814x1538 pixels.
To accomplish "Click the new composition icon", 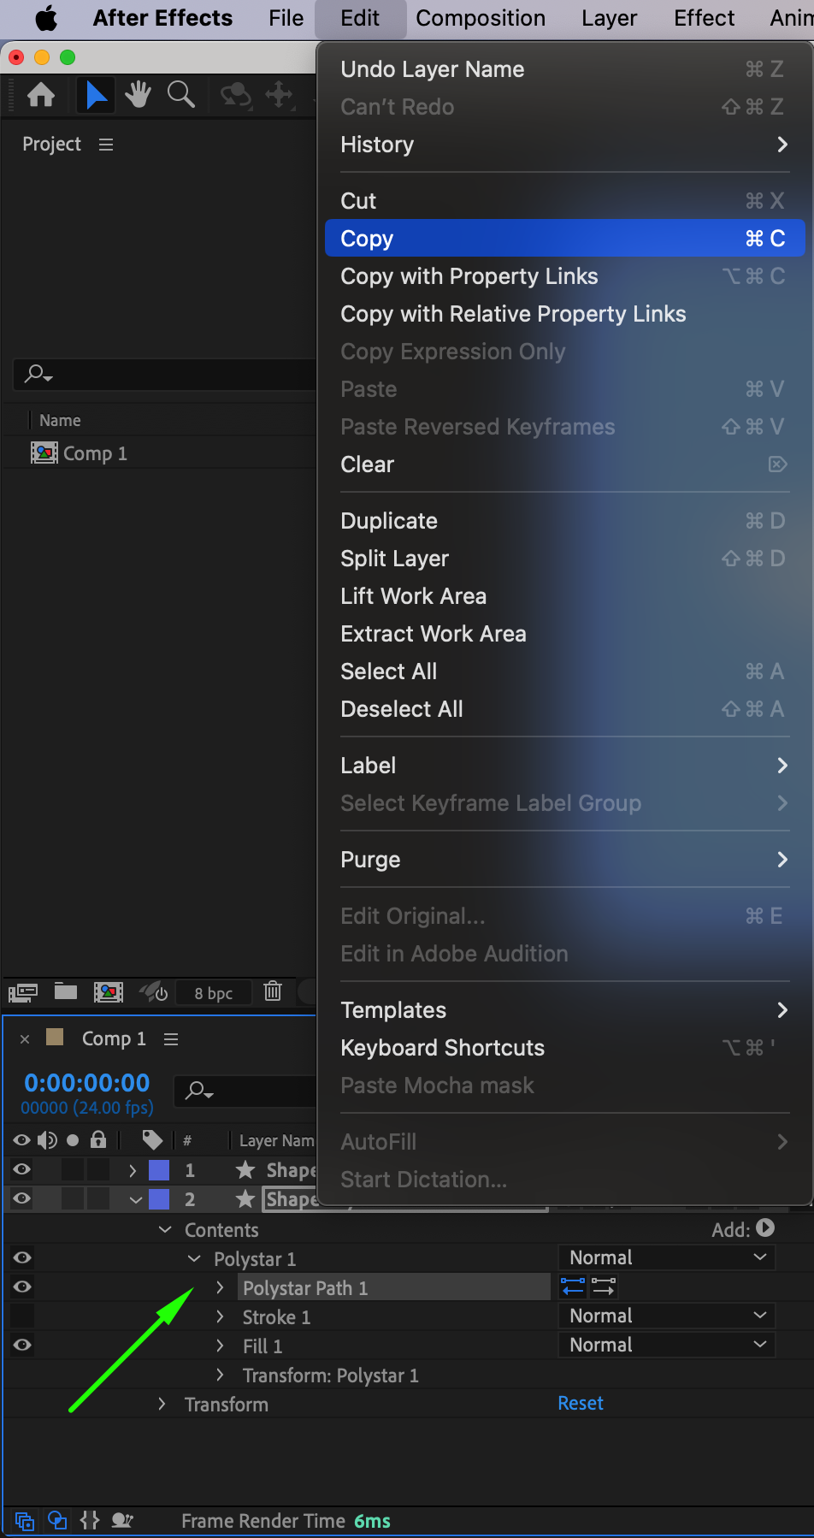I will point(109,991).
